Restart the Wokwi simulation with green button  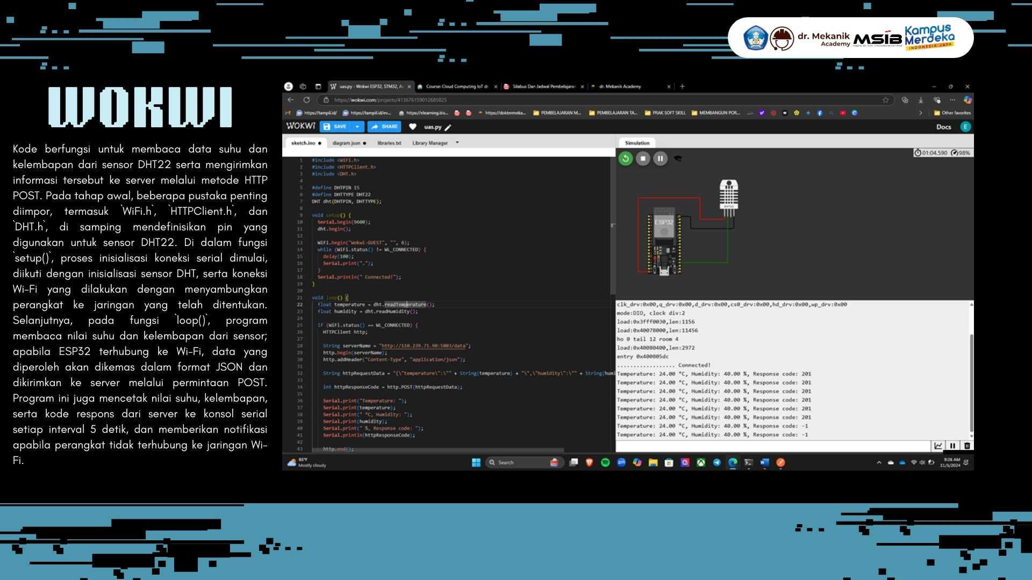pyautogui.click(x=625, y=158)
